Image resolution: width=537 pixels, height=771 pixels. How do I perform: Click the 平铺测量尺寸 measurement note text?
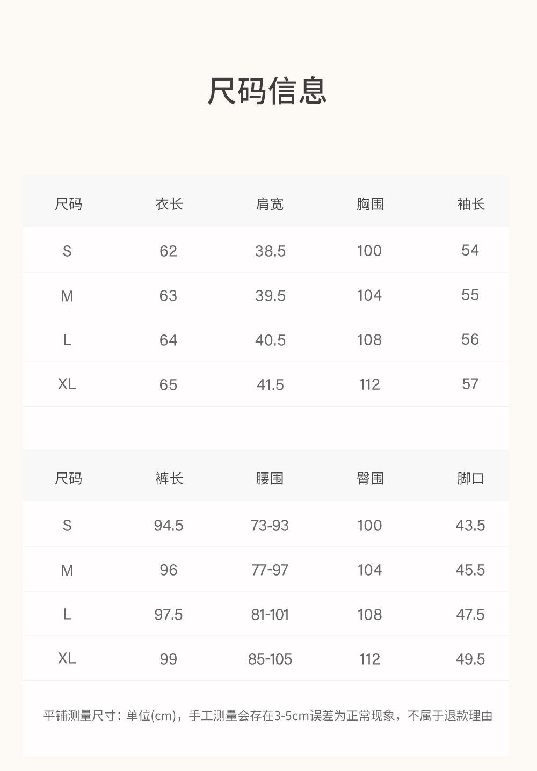267,716
